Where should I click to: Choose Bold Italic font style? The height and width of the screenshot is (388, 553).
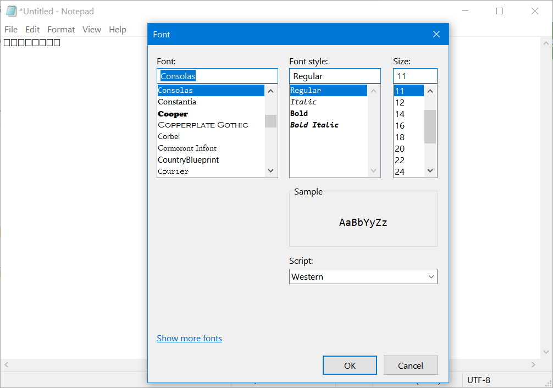pyautogui.click(x=329, y=125)
